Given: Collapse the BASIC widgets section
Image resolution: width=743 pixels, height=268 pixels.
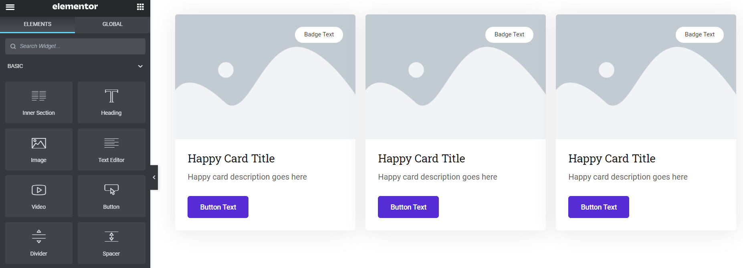Looking at the screenshot, I should point(140,66).
